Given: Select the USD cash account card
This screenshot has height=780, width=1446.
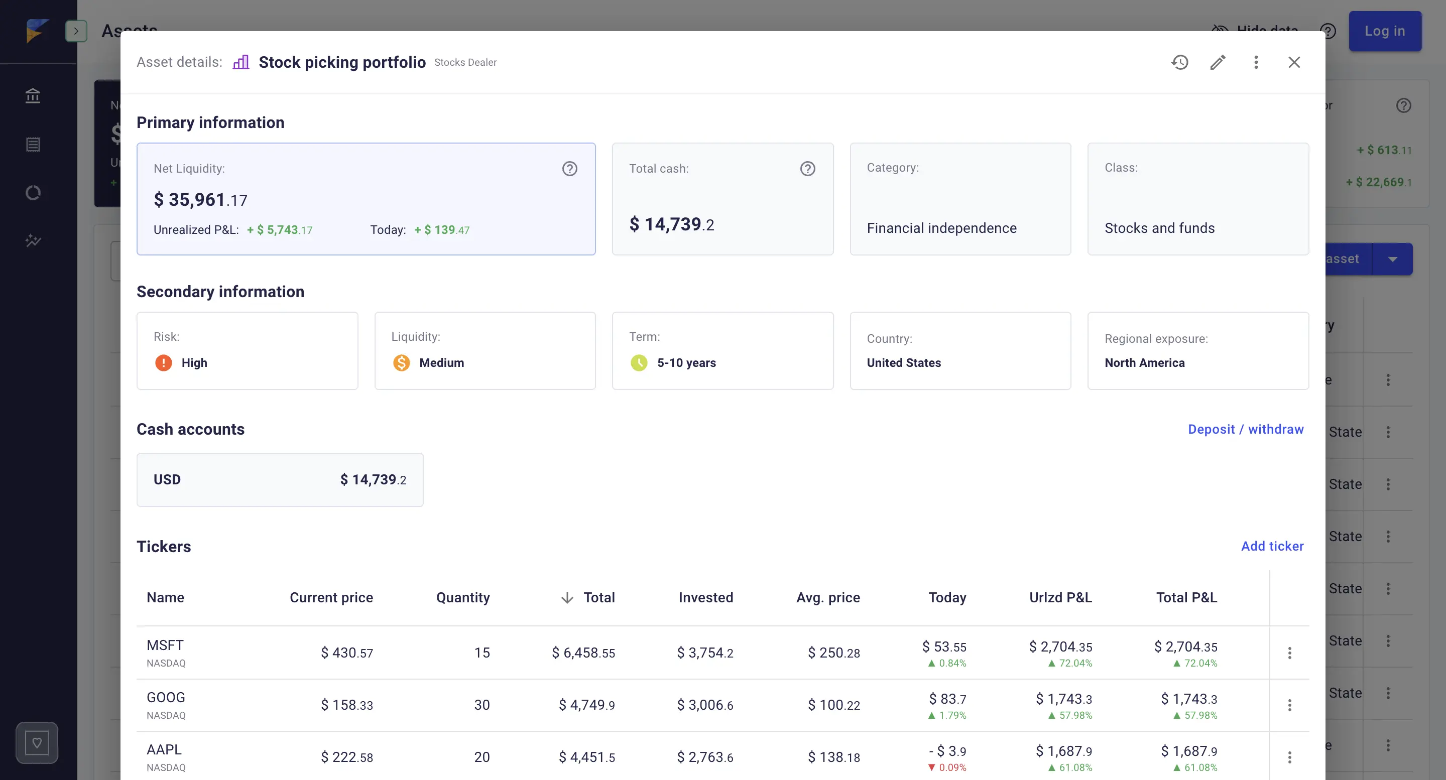Looking at the screenshot, I should pyautogui.click(x=280, y=480).
